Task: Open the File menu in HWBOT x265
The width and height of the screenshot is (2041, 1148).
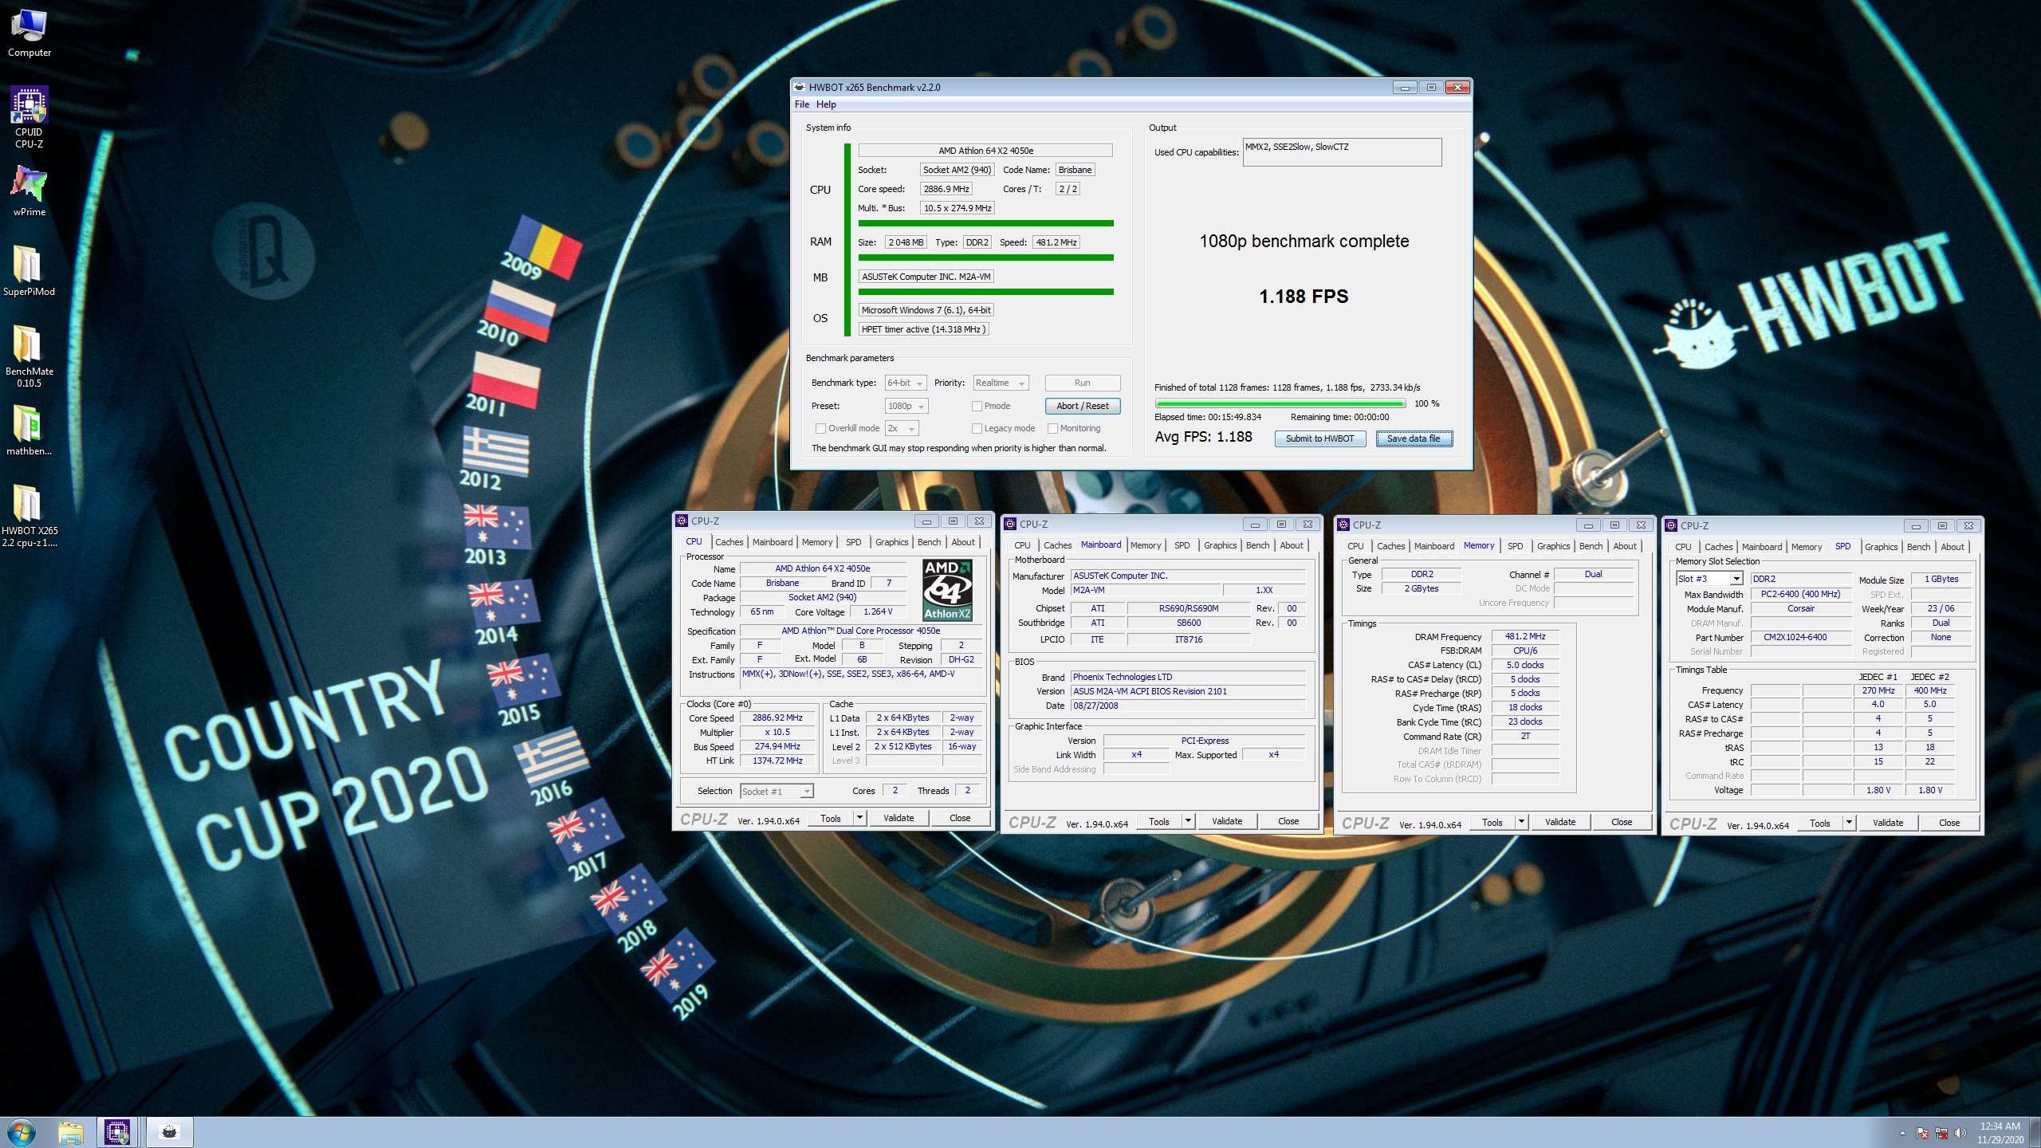Action: pyautogui.click(x=802, y=104)
